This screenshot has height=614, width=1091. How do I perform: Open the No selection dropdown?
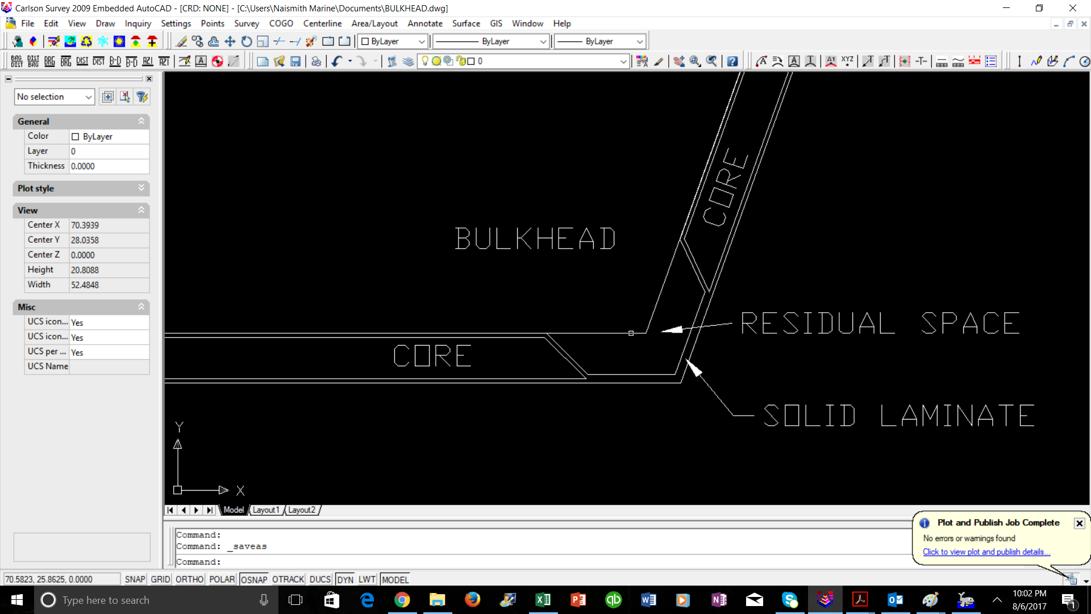[x=55, y=97]
